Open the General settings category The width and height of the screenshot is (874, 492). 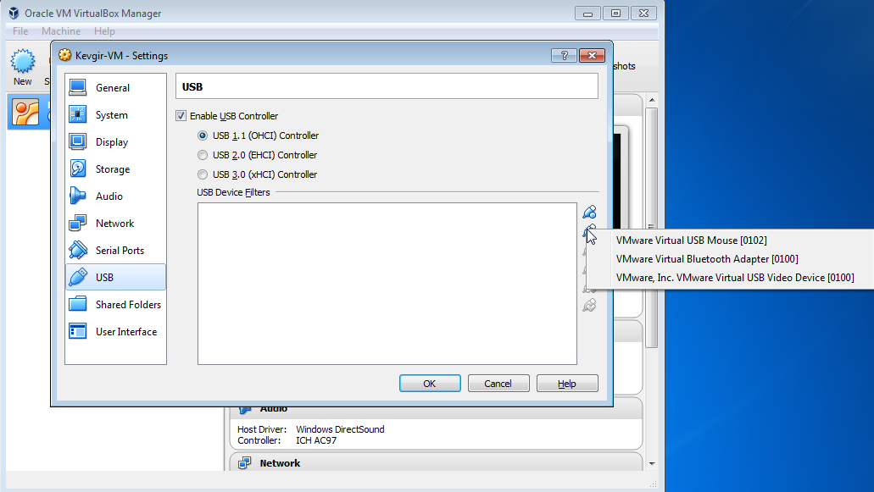tap(115, 88)
